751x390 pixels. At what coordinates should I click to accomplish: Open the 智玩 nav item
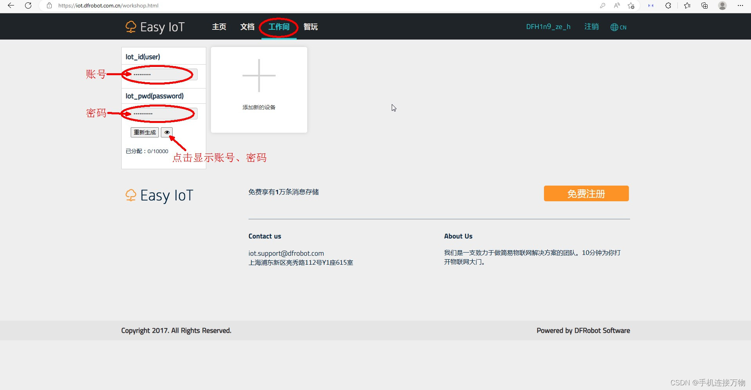click(x=311, y=27)
